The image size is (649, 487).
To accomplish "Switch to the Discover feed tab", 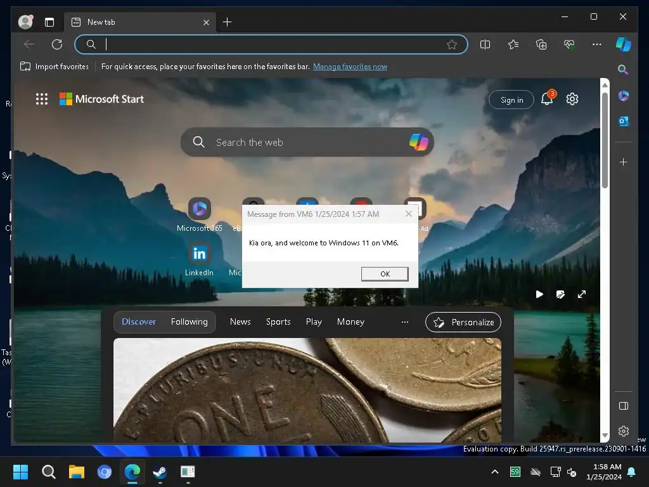I will coord(139,321).
